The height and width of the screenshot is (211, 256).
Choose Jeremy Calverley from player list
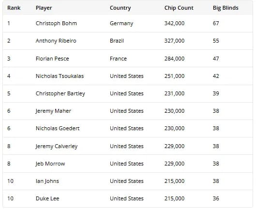(57, 146)
